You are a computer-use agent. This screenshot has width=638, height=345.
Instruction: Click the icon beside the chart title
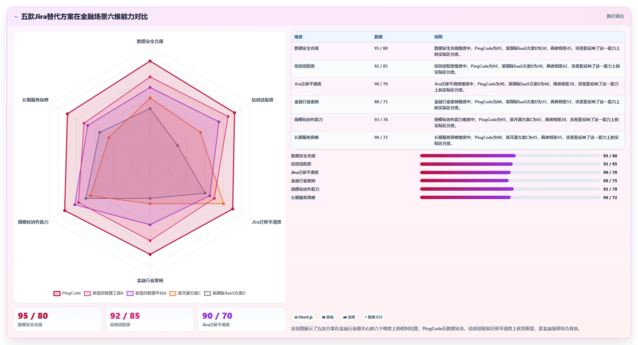point(16,17)
